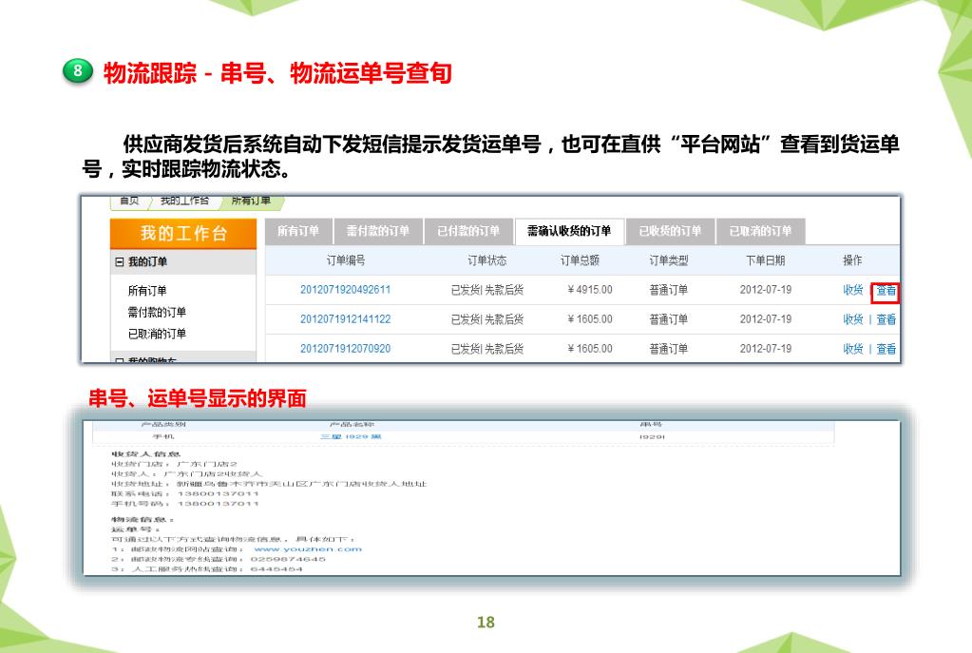Open the 所有订单 tab

[298, 231]
